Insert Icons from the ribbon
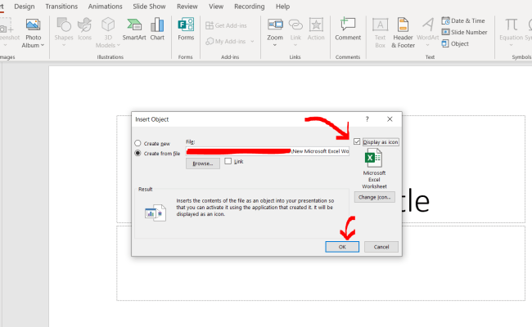The width and height of the screenshot is (532, 327). (x=84, y=29)
